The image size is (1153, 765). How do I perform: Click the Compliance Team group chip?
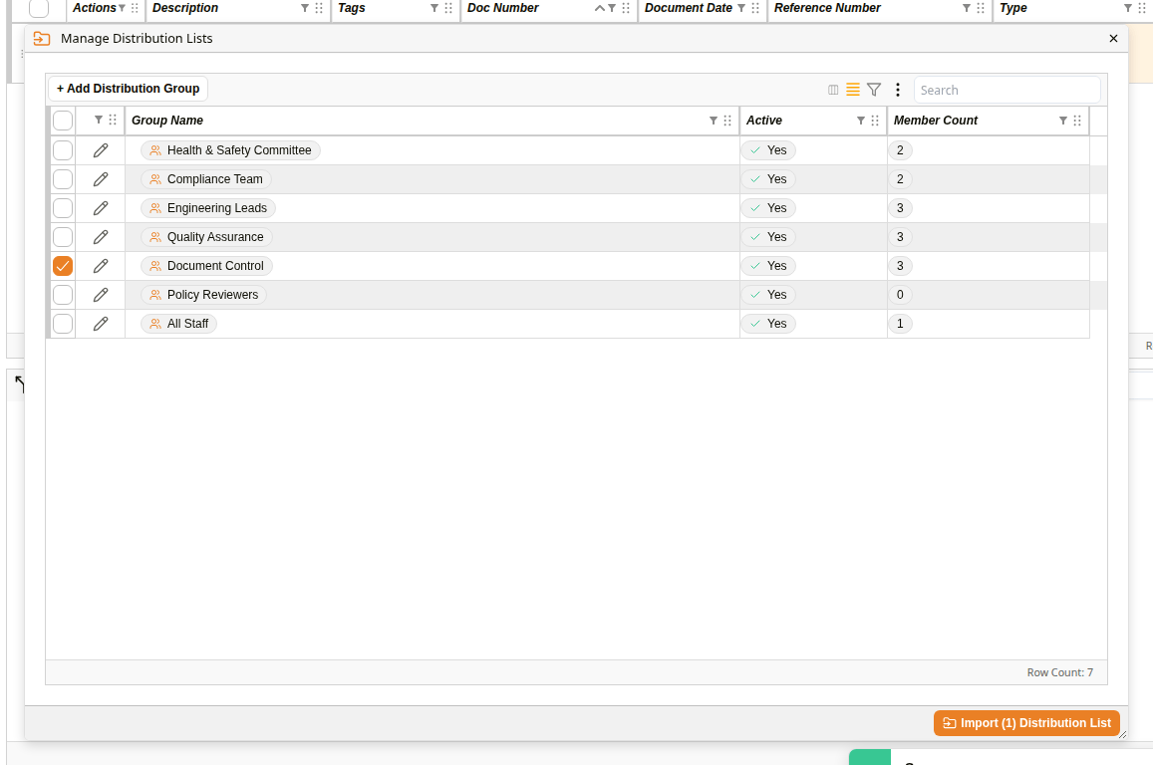coord(206,179)
